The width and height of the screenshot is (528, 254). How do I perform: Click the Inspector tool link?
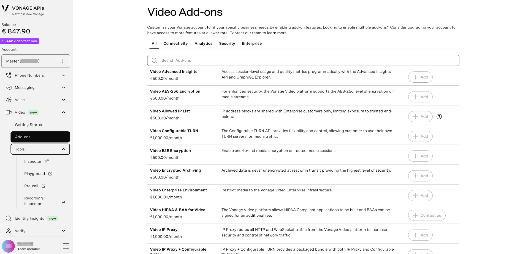[33, 161]
